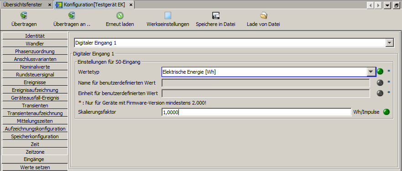Click the Speichere in Datei icon

pos(216,16)
